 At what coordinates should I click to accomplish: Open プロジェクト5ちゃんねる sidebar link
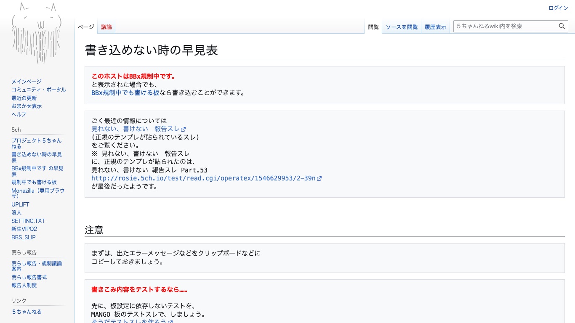(37, 143)
